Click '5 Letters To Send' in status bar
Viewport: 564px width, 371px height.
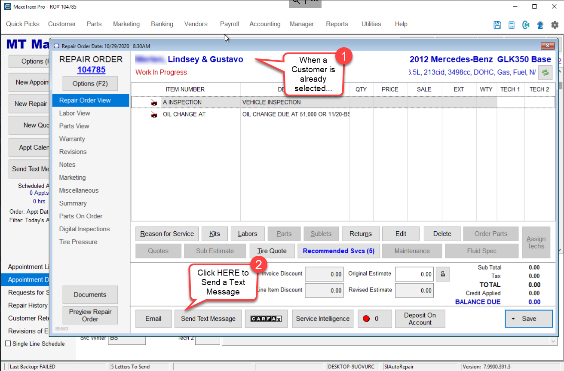(130, 367)
